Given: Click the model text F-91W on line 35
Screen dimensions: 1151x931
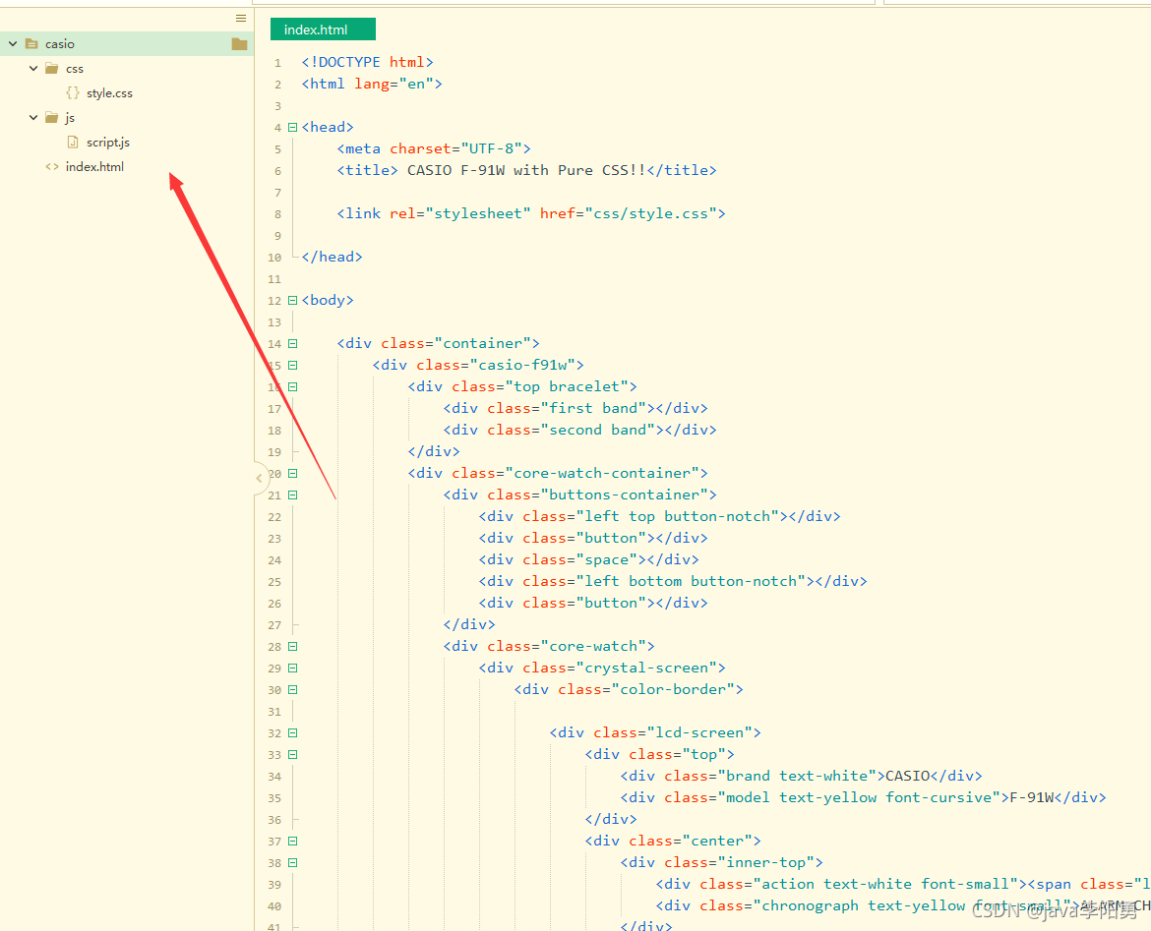Looking at the screenshot, I should 1031,797.
